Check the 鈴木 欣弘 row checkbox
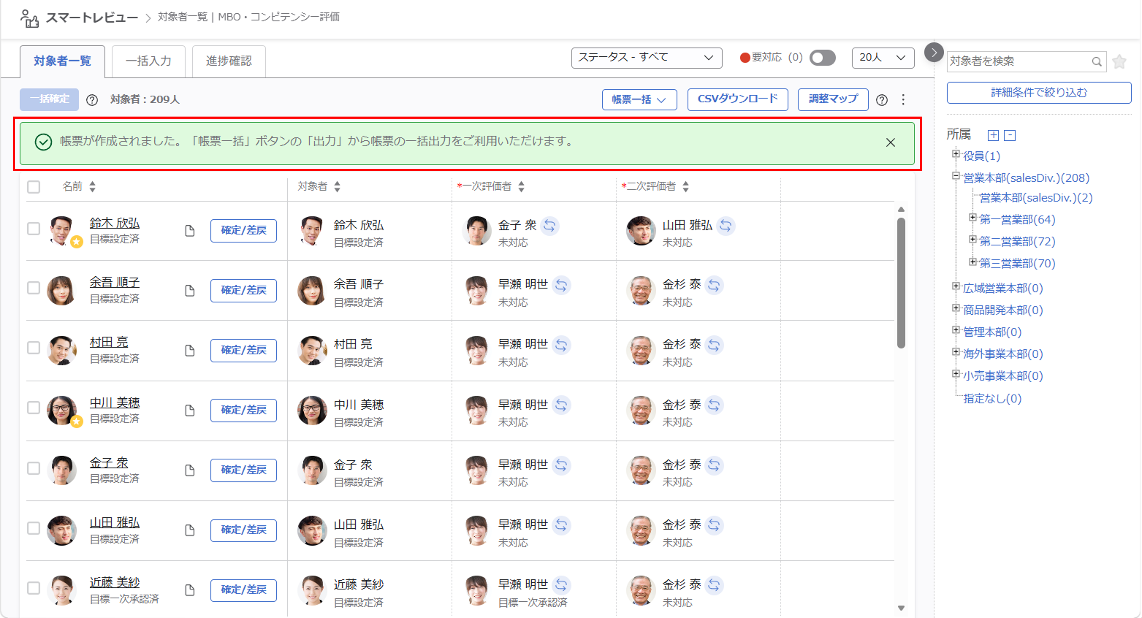 pos(34,229)
